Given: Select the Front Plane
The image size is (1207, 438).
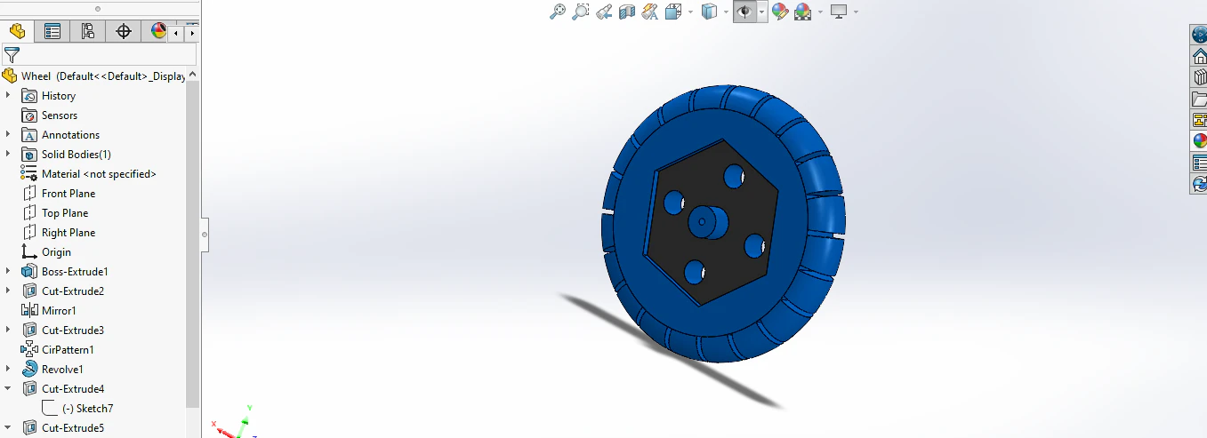Looking at the screenshot, I should point(68,194).
